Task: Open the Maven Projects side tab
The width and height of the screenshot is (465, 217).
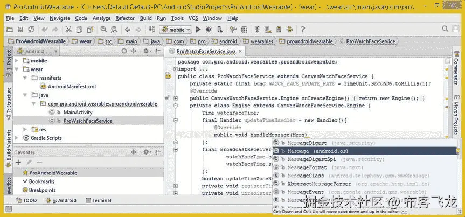Action: (x=457, y=116)
